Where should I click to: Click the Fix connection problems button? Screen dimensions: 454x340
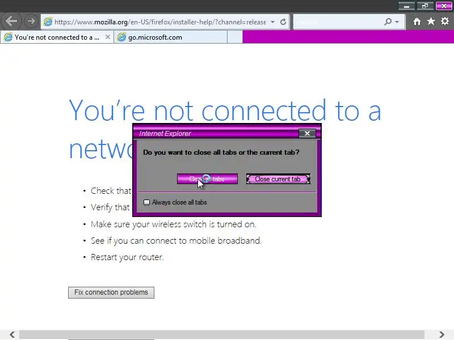111,292
